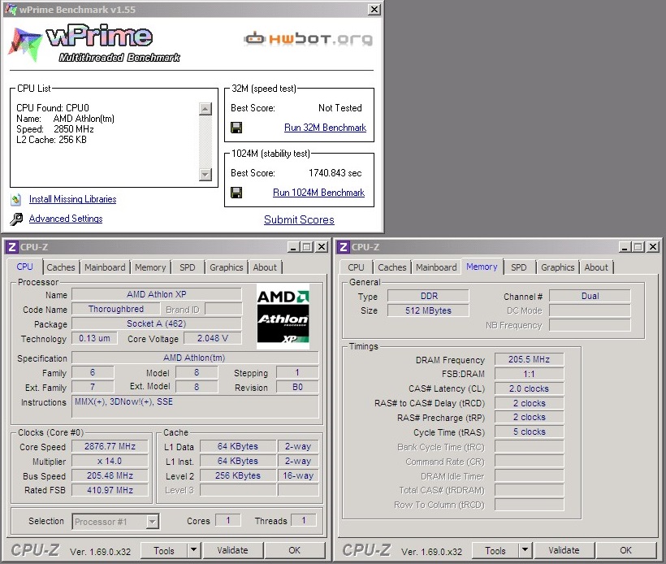
Task: Click the wPrime title bar app icon
Action: tap(11, 9)
